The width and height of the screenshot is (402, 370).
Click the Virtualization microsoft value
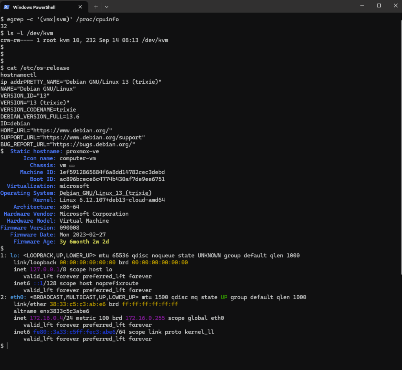click(x=74, y=186)
